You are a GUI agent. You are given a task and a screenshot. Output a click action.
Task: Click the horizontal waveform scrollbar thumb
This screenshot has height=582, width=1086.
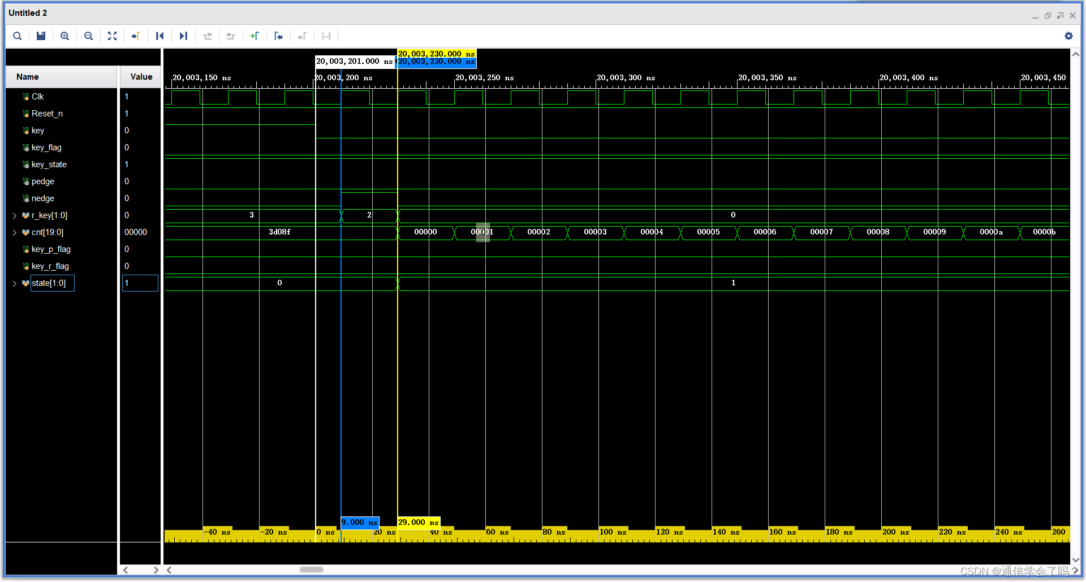[312, 570]
